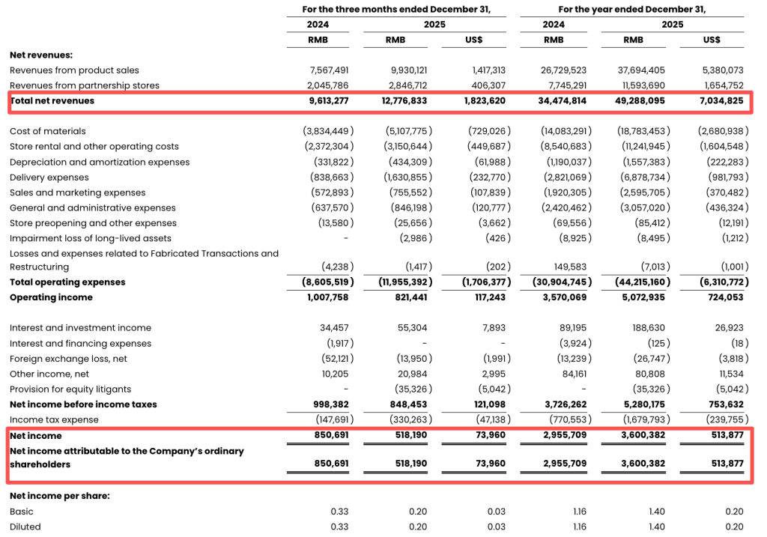Click the "Sales and marketing expenses" label

coord(78,192)
